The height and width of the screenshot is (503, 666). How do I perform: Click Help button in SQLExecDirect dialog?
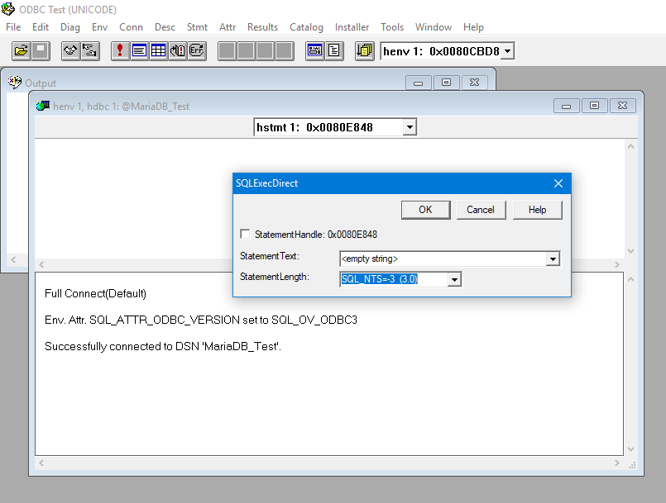tap(537, 210)
